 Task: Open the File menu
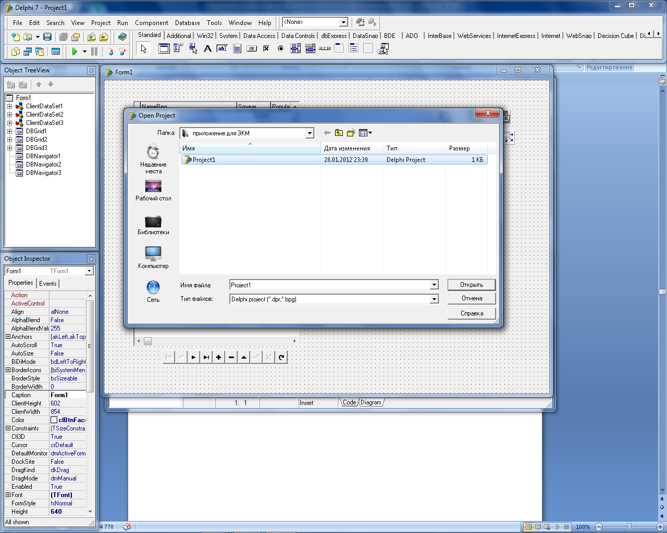[x=18, y=23]
